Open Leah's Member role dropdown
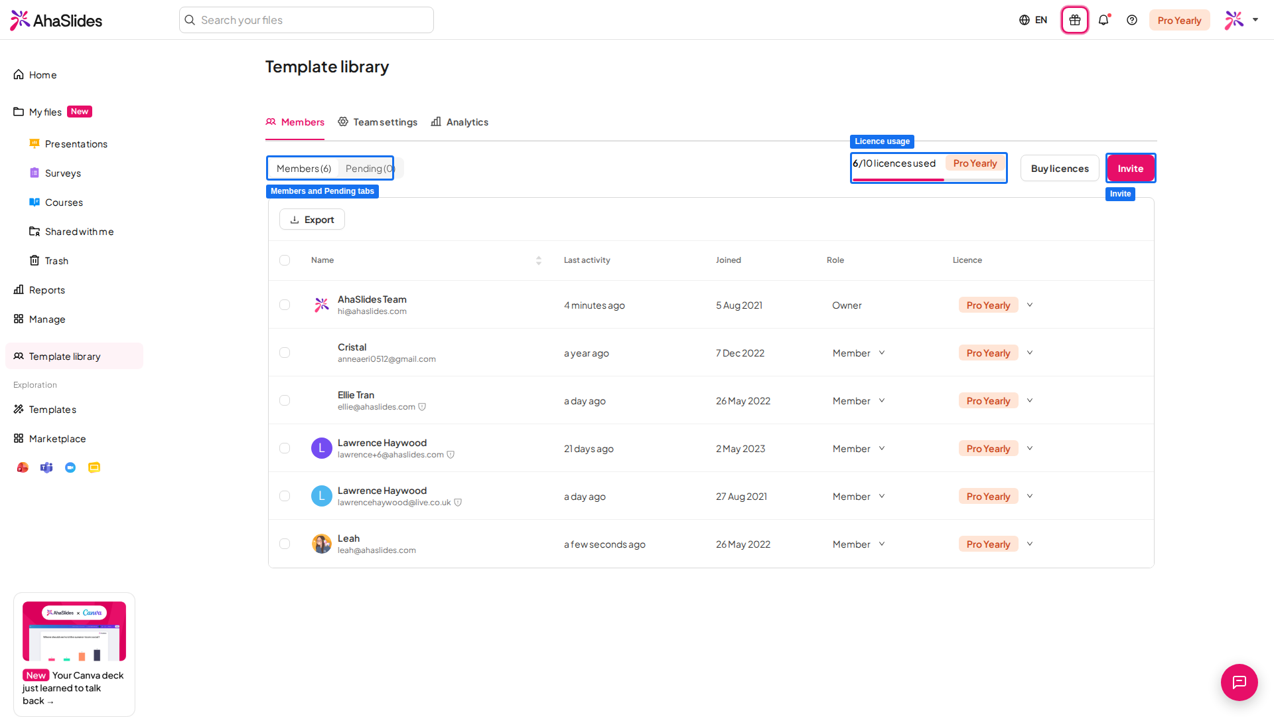This screenshot has height=717, width=1274. pyautogui.click(x=859, y=544)
